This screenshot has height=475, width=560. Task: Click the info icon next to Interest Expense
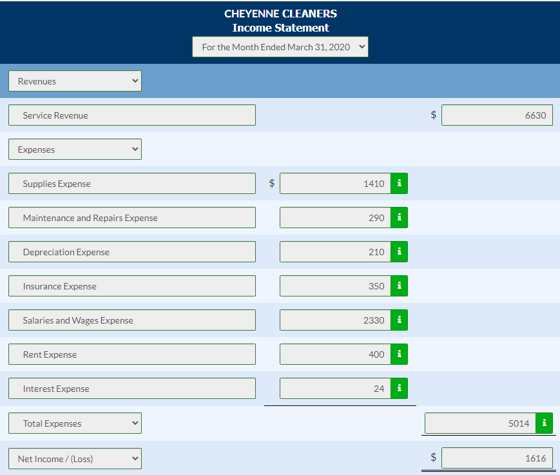click(399, 388)
